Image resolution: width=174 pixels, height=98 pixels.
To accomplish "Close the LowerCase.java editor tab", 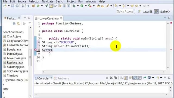I will (x=61, y=18).
